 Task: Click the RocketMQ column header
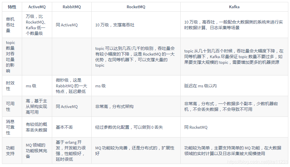click(x=136, y=7)
